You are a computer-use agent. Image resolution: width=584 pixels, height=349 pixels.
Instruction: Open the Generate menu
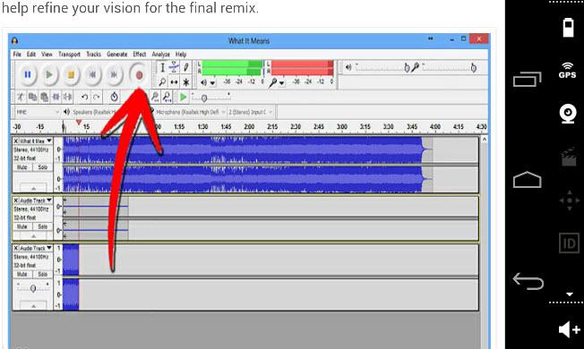pos(117,55)
